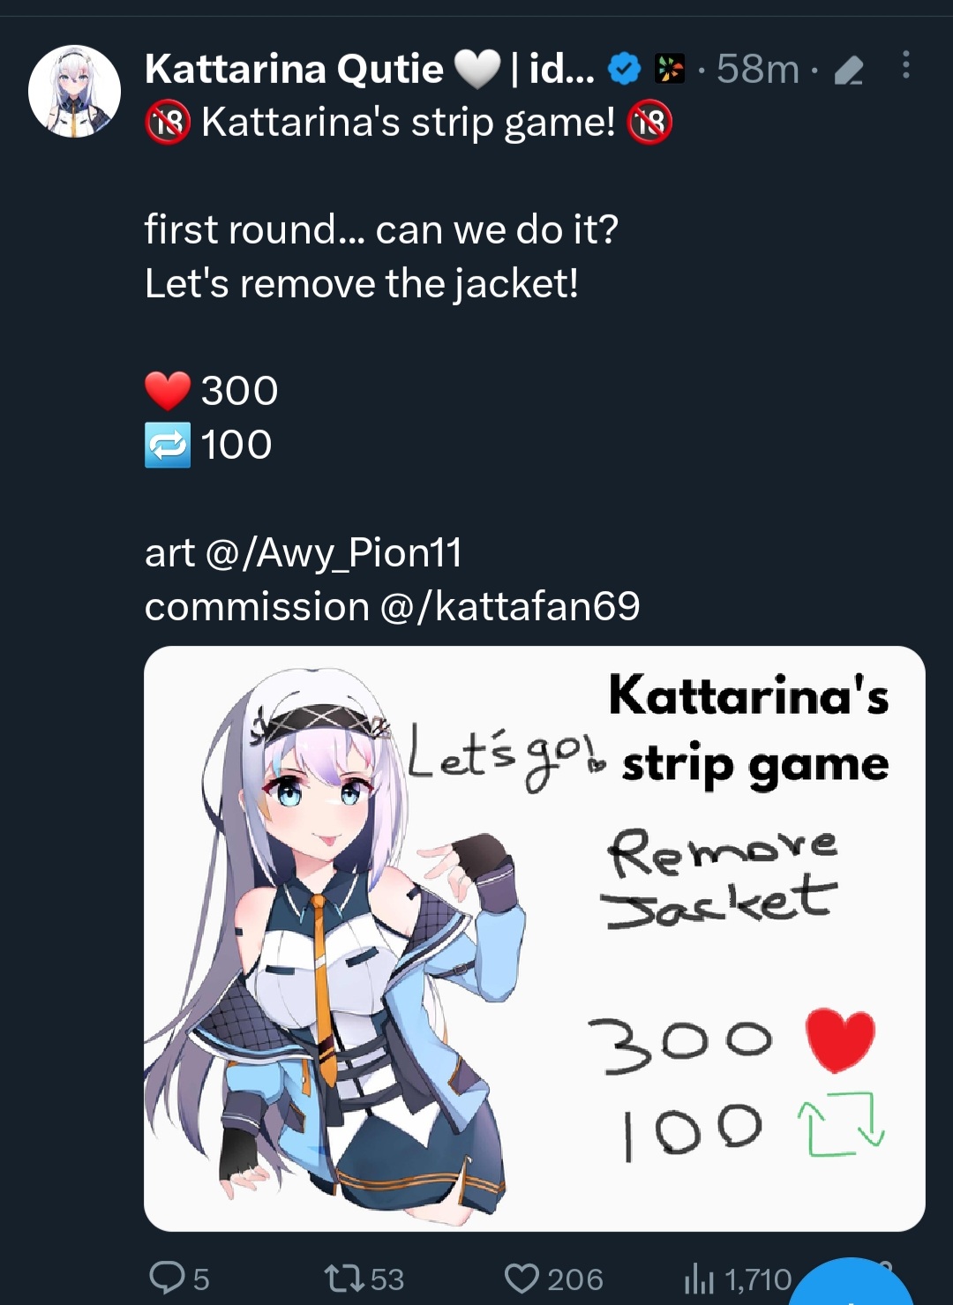Viewport: 953px width, 1305px height.
Task: Open Kattarina Qutie's profile avatar
Action: (x=74, y=91)
